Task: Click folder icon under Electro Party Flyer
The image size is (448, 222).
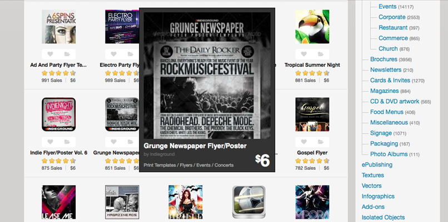Action: coord(130,54)
